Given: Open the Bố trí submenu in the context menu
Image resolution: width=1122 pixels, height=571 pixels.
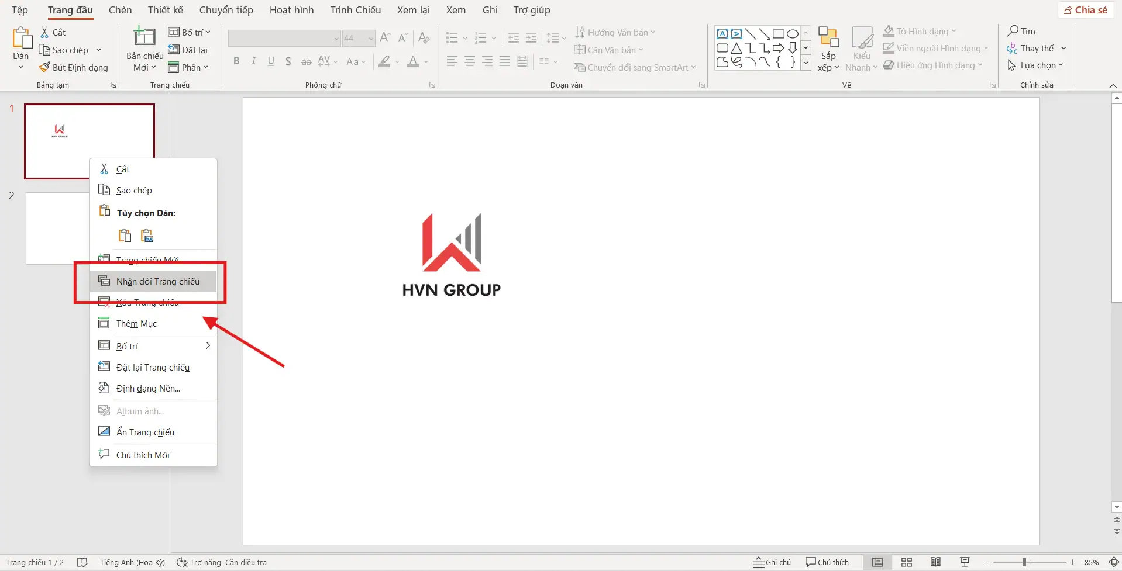Looking at the screenshot, I should [x=154, y=346].
